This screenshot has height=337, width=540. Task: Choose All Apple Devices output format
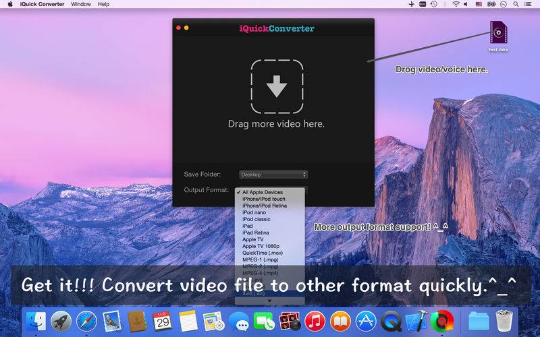pyautogui.click(x=269, y=192)
